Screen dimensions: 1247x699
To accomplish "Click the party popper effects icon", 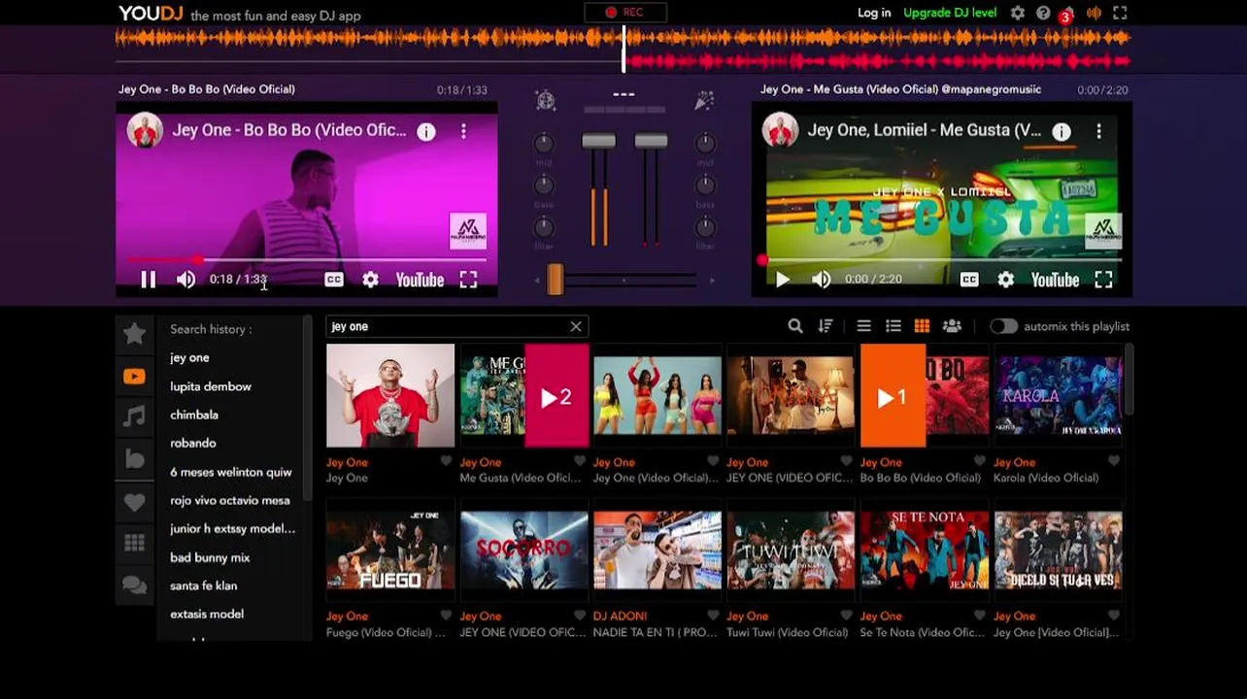I will tap(704, 100).
